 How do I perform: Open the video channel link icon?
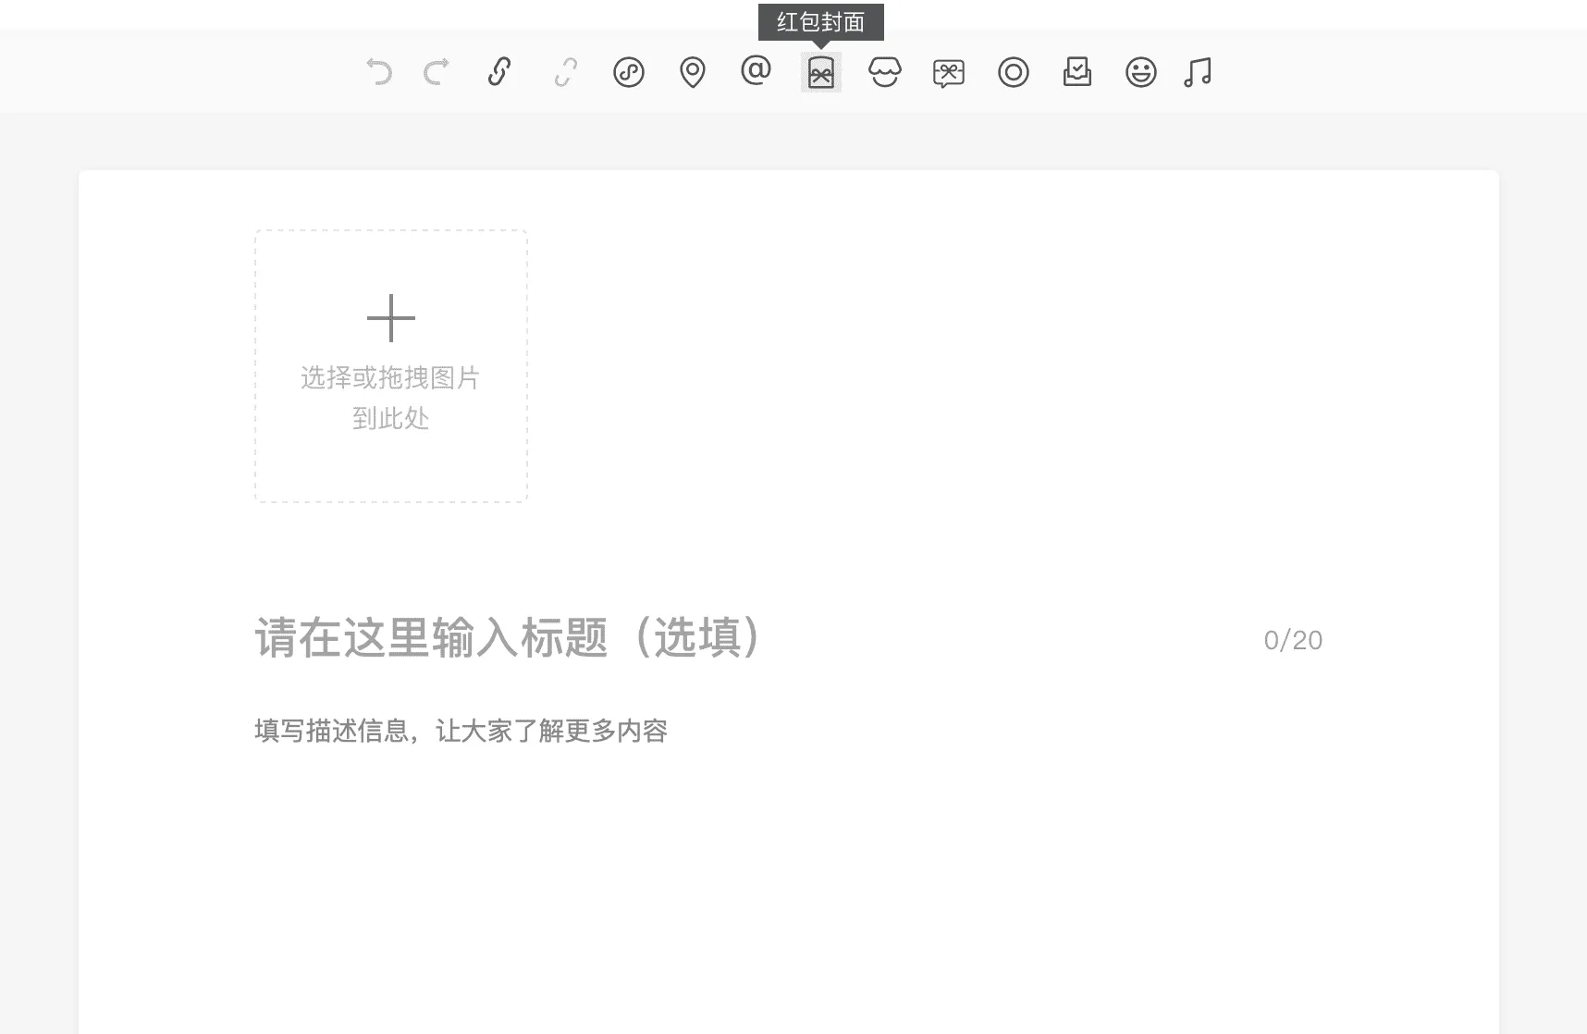click(x=629, y=71)
